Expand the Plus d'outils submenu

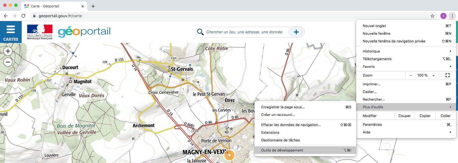(x=406, y=107)
